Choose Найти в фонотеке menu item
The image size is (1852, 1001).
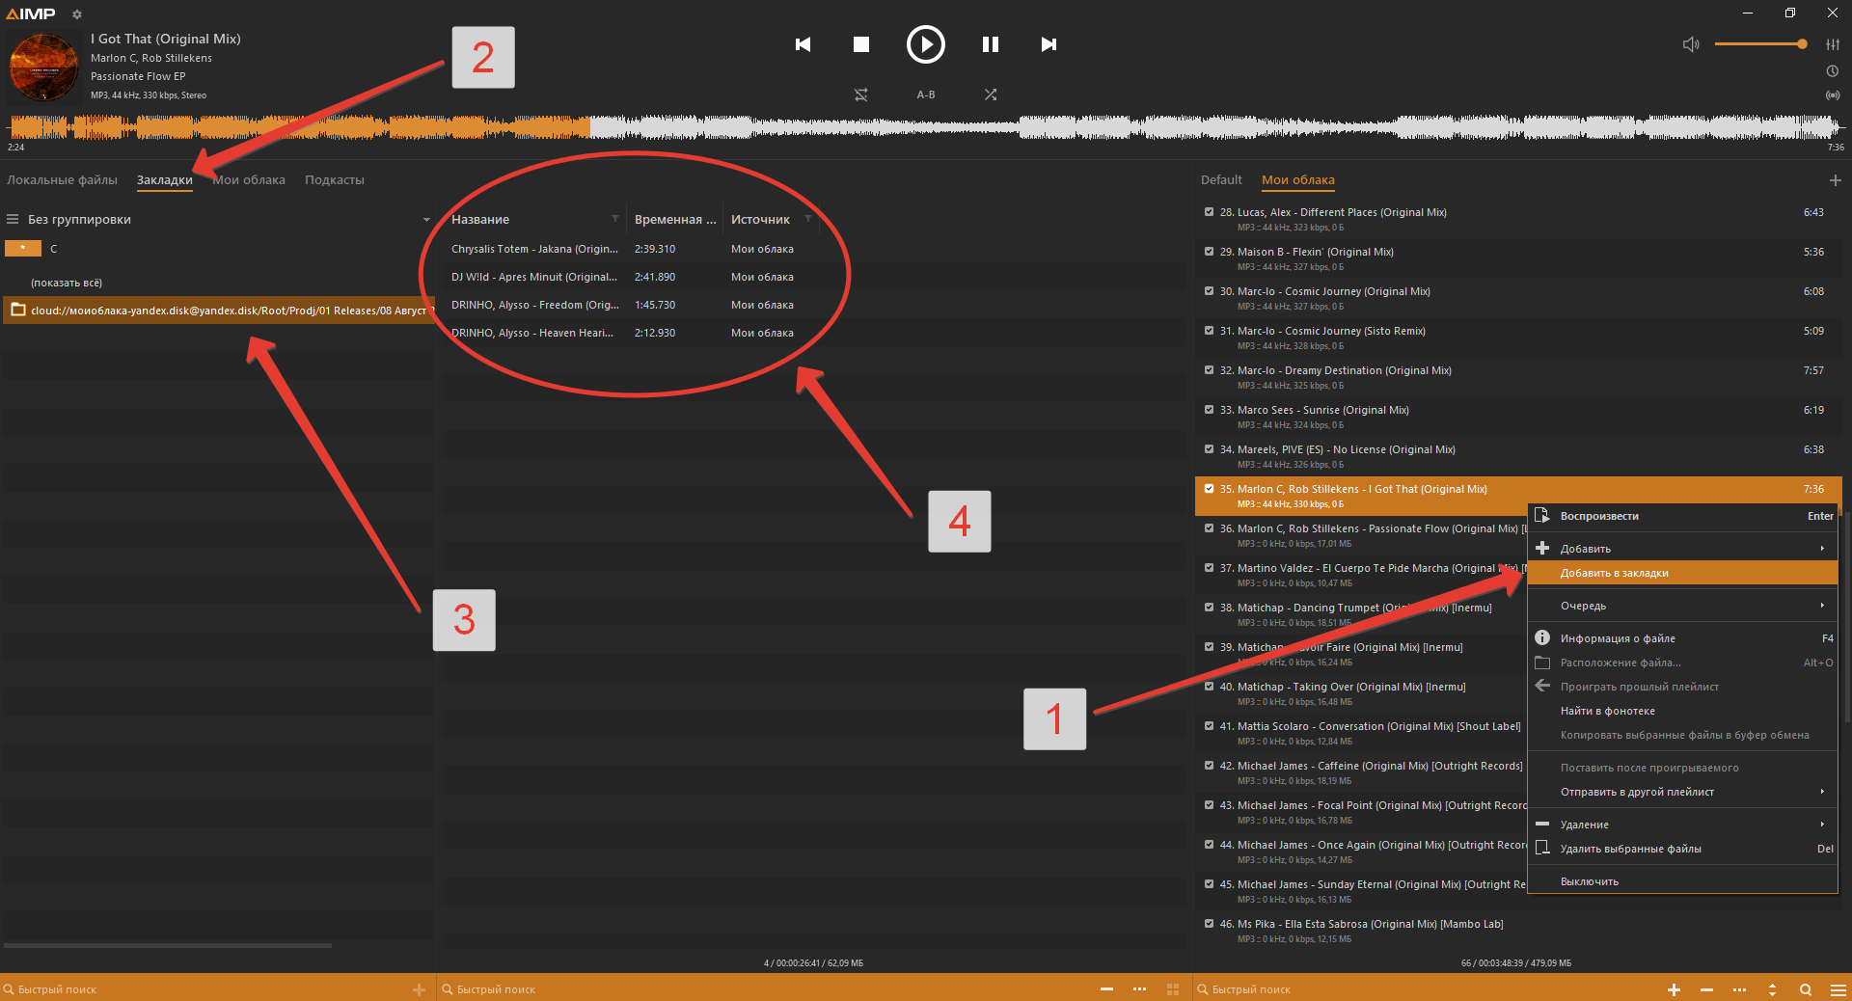click(1682, 711)
